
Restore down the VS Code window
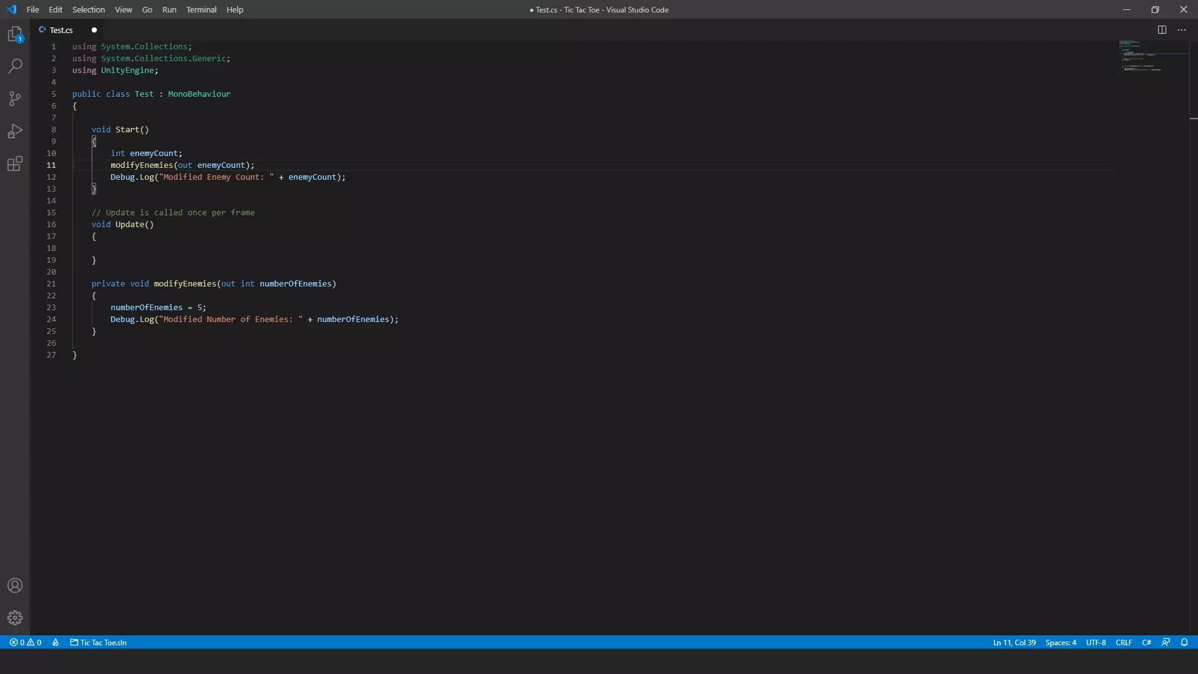1155,9
